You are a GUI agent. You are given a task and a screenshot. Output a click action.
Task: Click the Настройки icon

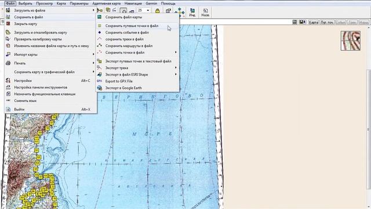(8, 81)
